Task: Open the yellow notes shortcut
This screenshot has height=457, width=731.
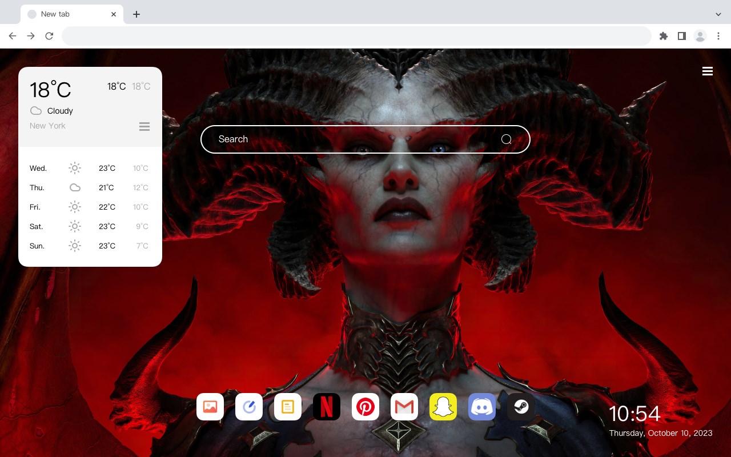Action: [x=288, y=407]
